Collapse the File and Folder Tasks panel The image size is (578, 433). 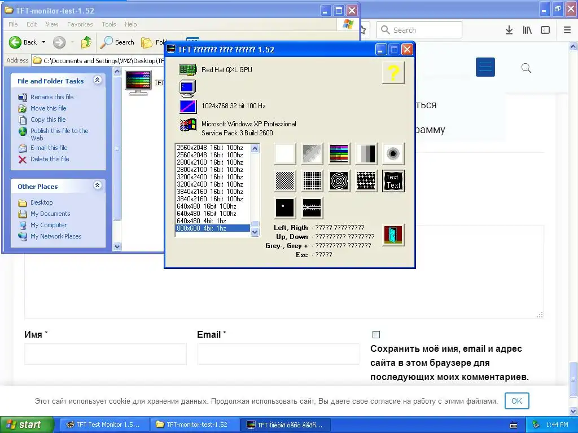pyautogui.click(x=97, y=80)
